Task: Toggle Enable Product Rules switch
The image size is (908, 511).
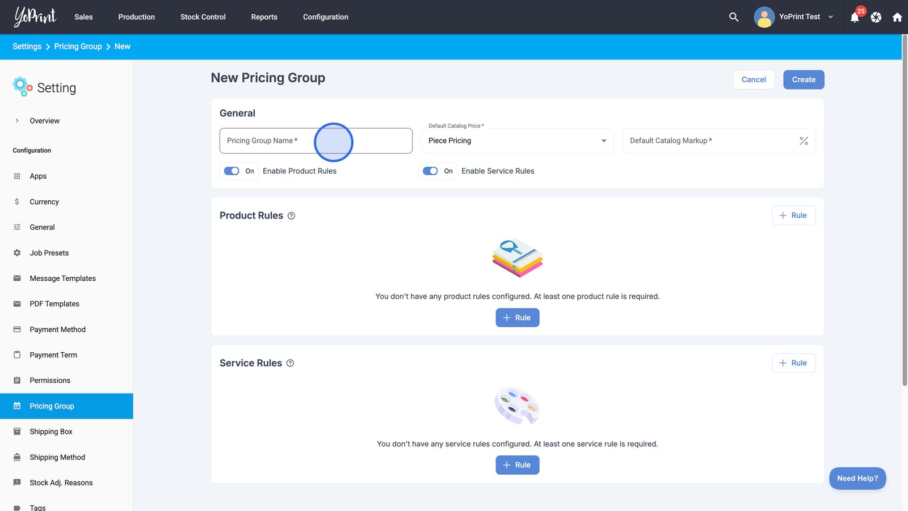Action: tap(232, 171)
